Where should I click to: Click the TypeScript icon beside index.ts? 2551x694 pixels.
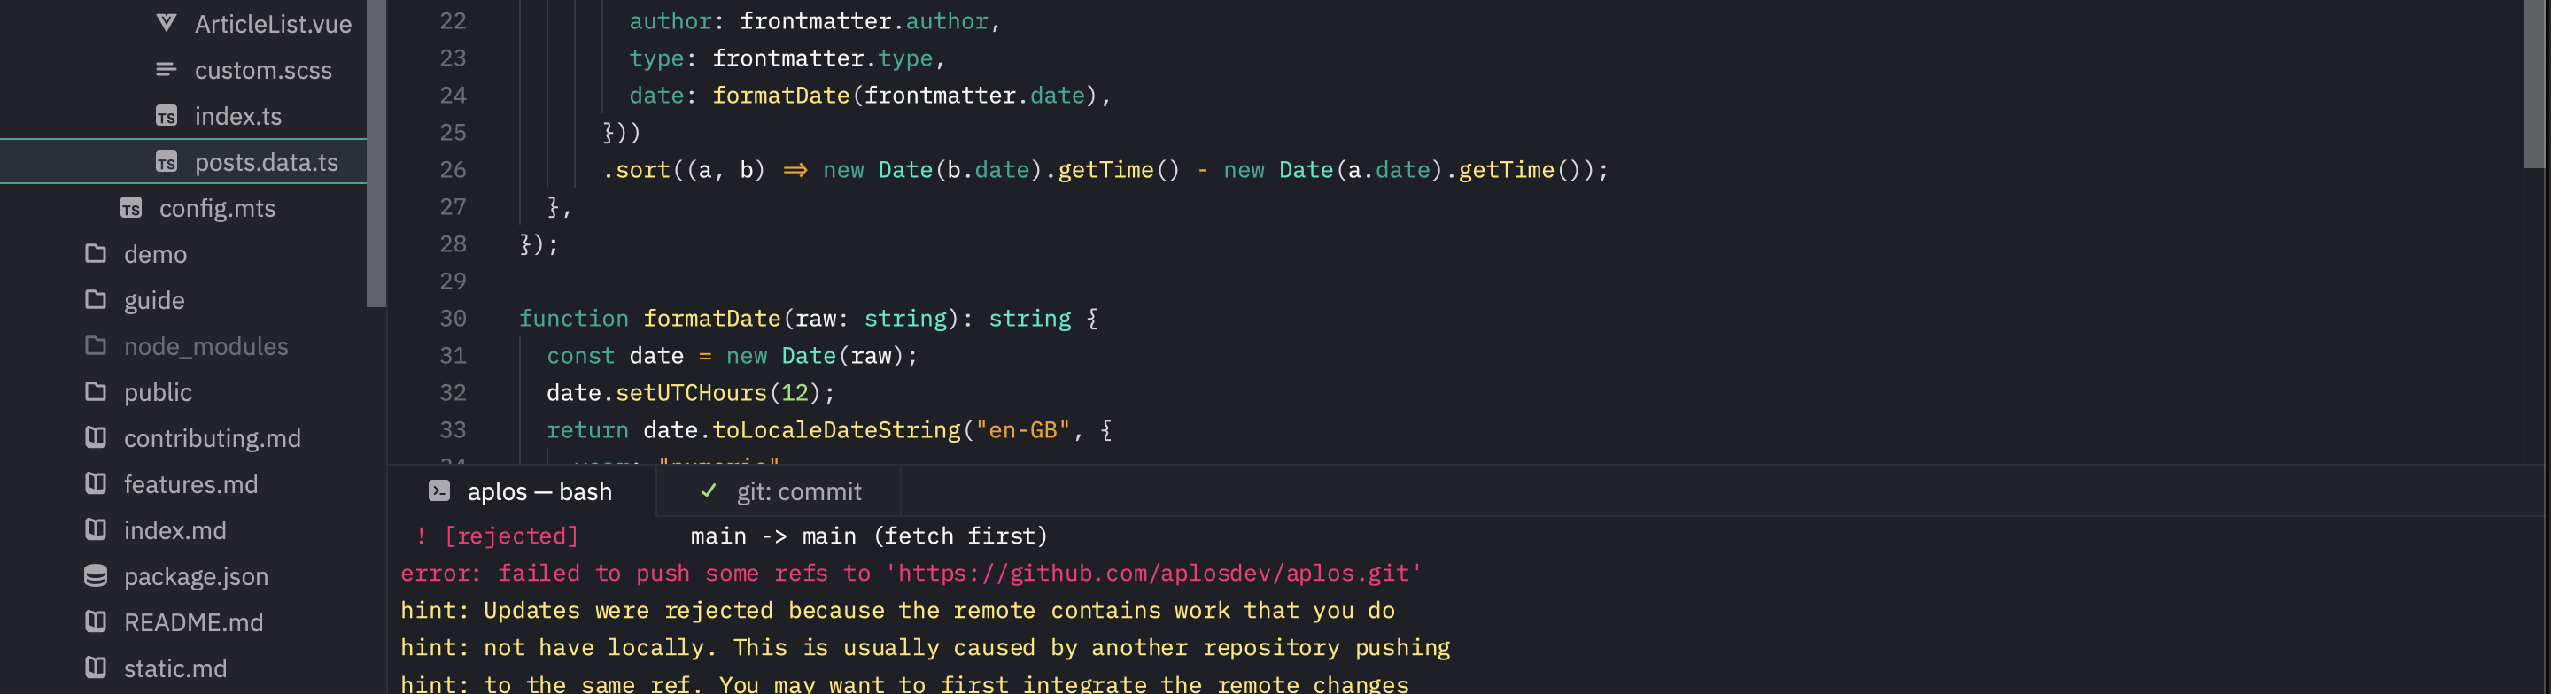coord(167,116)
